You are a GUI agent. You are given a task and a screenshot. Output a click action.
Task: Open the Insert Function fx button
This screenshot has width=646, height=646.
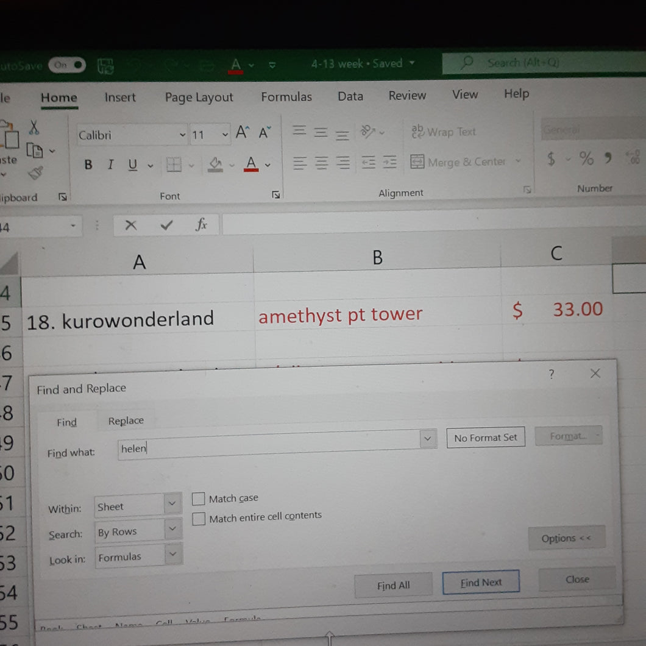pos(201,224)
